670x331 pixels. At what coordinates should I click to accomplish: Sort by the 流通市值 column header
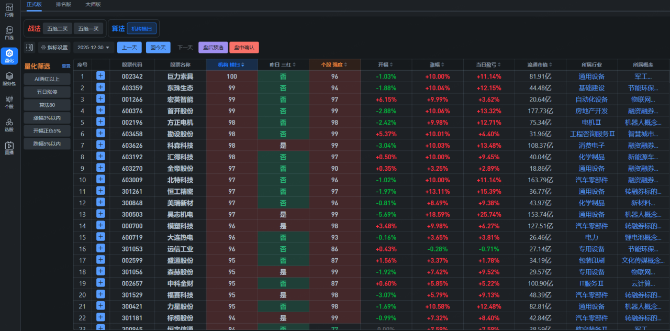[540, 64]
